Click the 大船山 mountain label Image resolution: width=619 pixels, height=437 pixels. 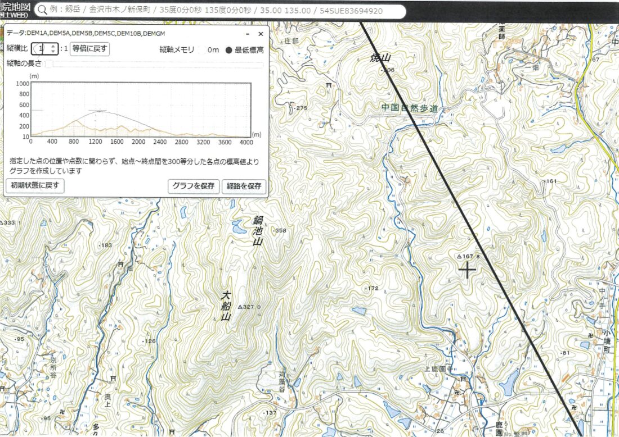coord(226,306)
